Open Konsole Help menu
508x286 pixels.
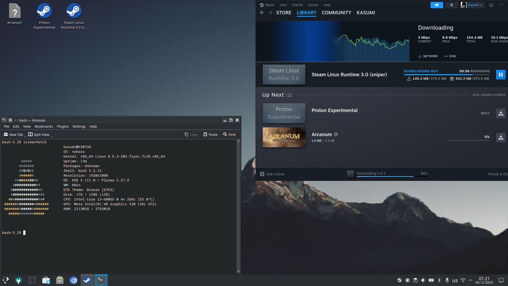click(93, 126)
